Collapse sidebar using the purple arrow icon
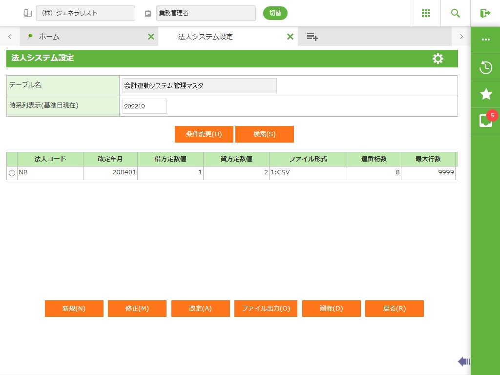500x375 pixels. point(463,361)
